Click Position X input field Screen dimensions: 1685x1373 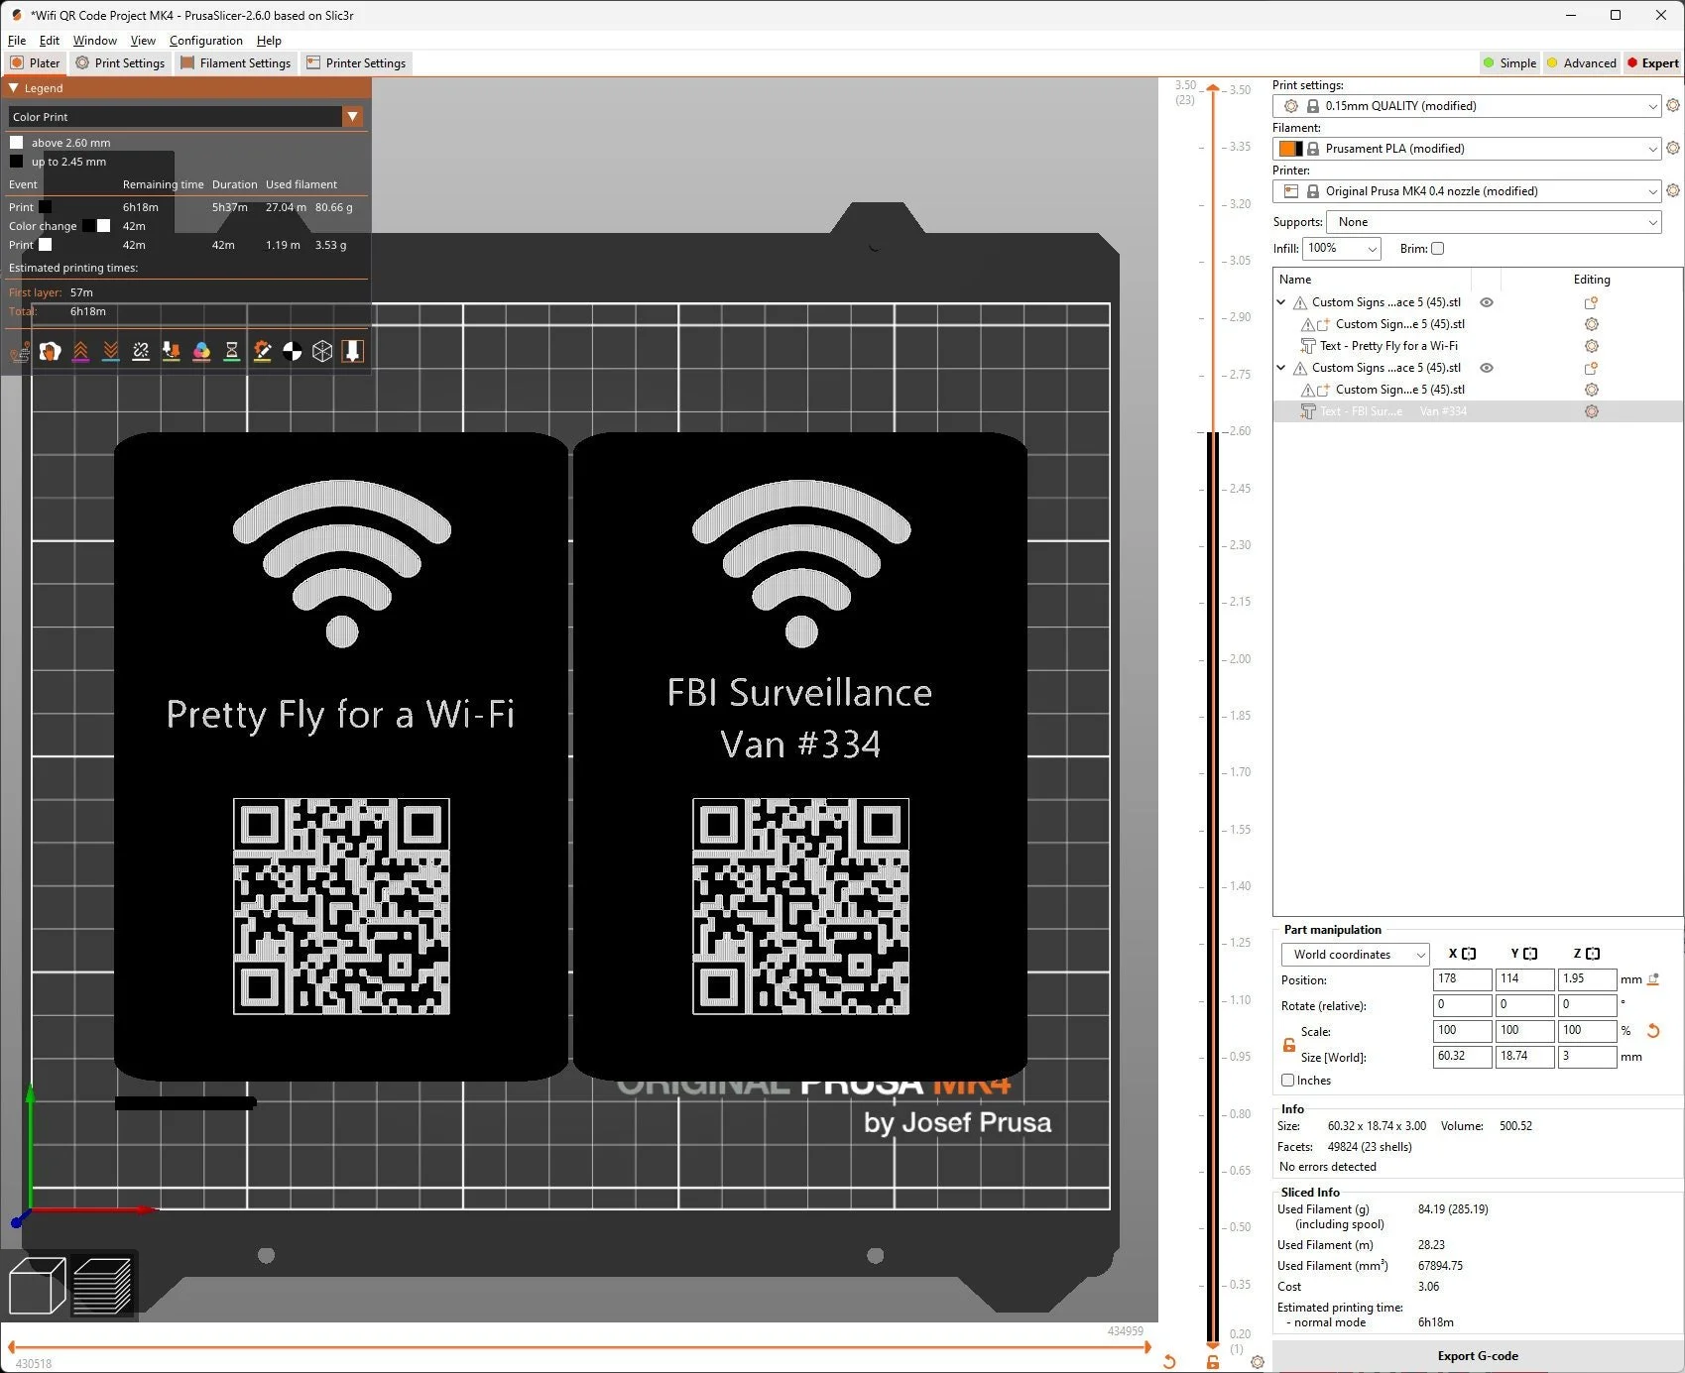coord(1463,979)
